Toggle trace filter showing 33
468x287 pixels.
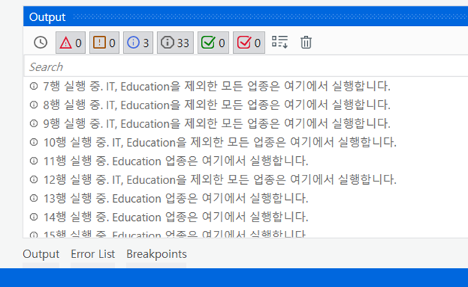[175, 42]
